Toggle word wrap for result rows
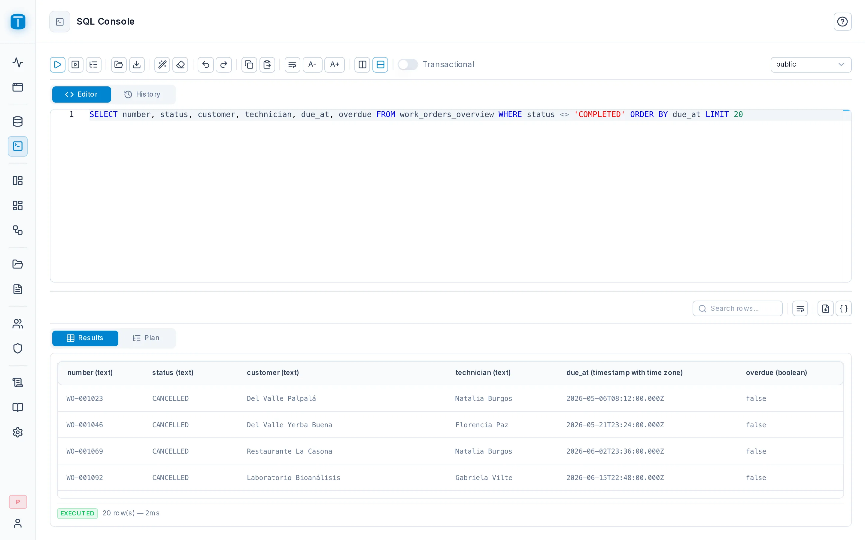 point(800,309)
